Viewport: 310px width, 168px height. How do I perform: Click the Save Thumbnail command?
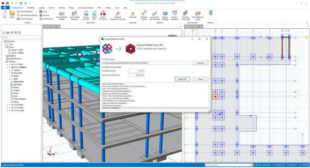25,19
